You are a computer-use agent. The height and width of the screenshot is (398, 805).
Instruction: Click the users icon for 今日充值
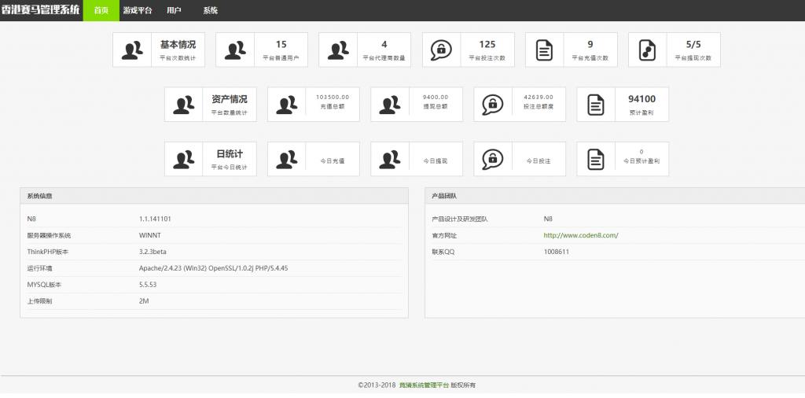(287, 159)
